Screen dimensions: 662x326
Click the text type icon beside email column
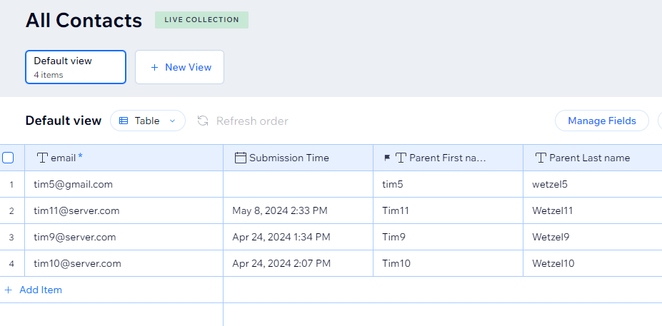pyautogui.click(x=42, y=158)
